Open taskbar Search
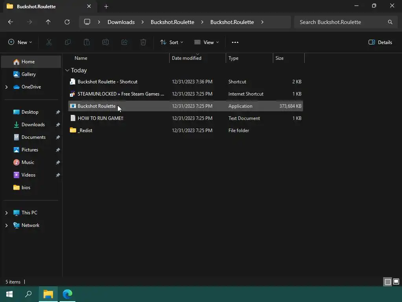 point(28,294)
